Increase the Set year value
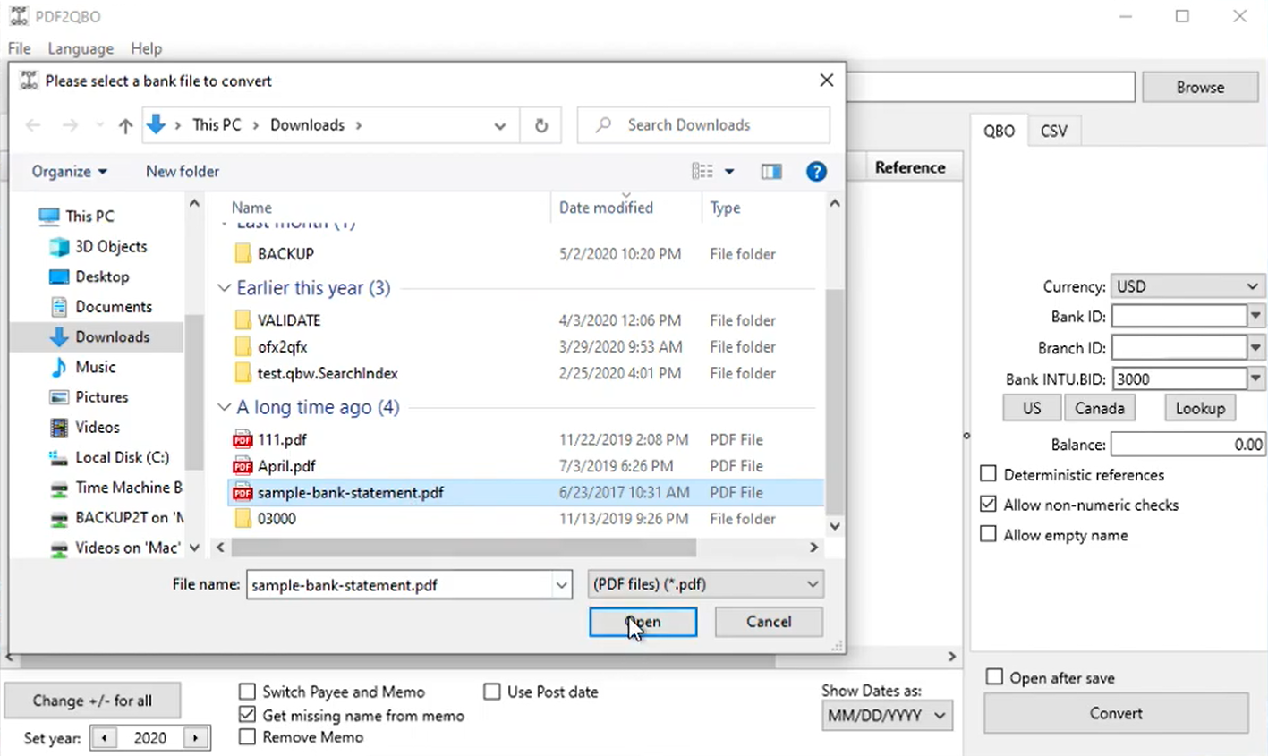The width and height of the screenshot is (1268, 756). tap(195, 738)
